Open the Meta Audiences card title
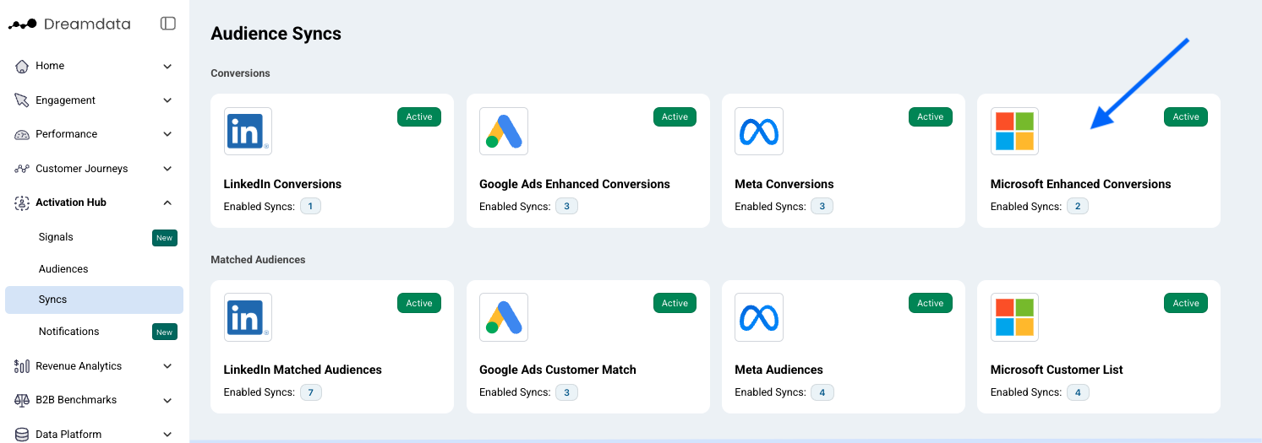This screenshot has height=443, width=1262. 779,370
